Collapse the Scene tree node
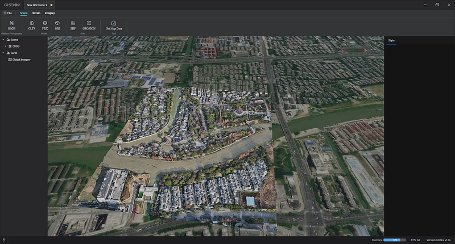 (3, 40)
